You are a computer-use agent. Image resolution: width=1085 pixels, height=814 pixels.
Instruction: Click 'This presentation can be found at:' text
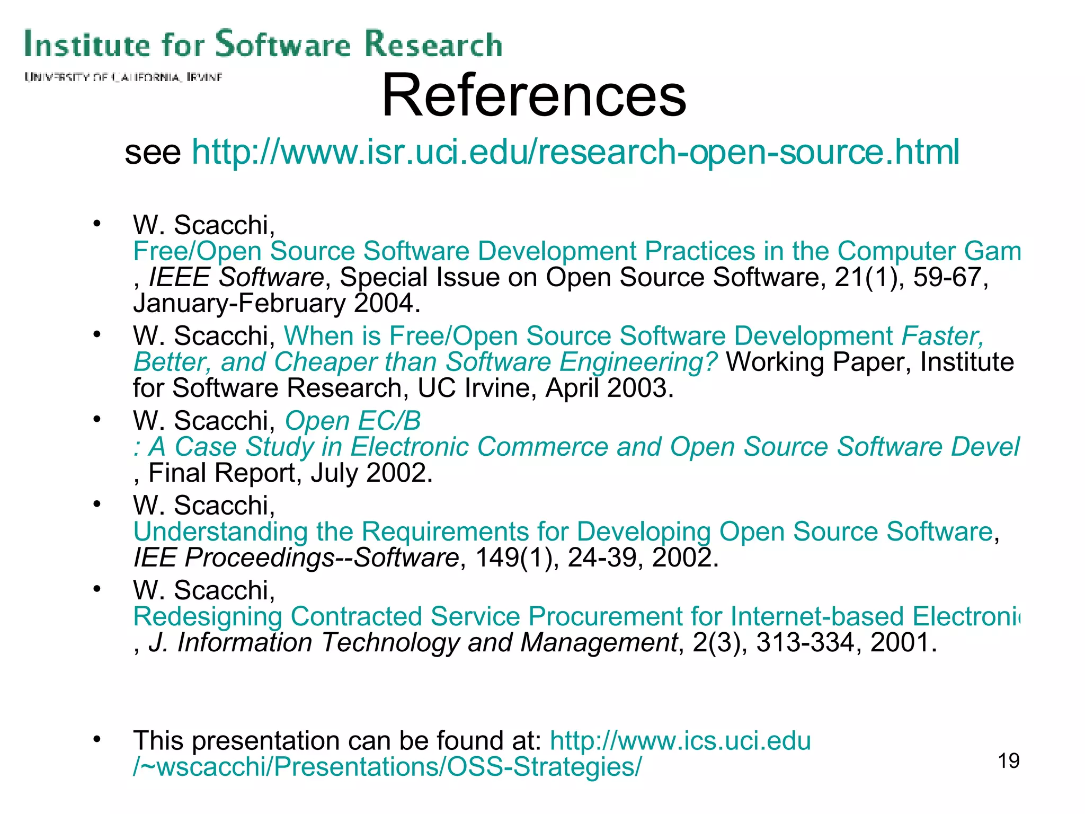tap(337, 740)
